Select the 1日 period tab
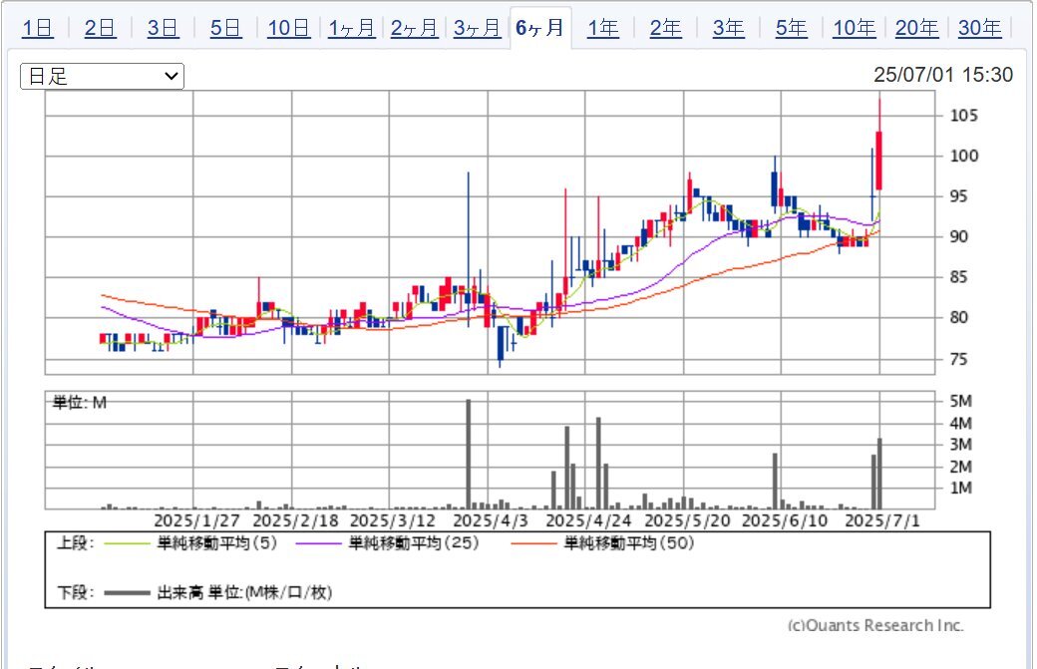Screen dimensions: 1037x669 [x=38, y=29]
